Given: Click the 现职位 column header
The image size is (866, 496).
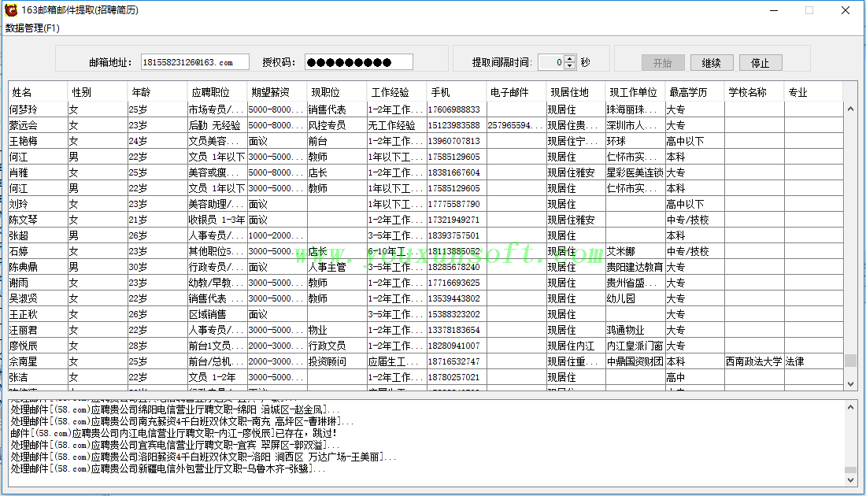Looking at the screenshot, I should pos(336,92).
